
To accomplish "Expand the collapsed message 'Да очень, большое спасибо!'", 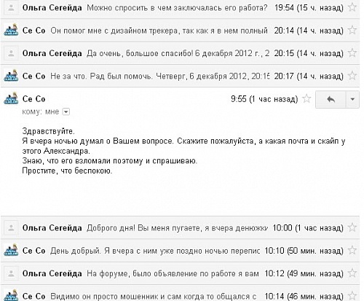I will tap(180, 53).
